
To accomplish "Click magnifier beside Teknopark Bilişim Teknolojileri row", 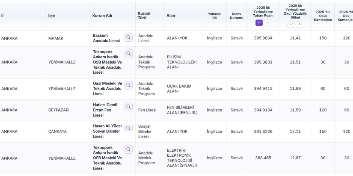I will tap(129, 54).
